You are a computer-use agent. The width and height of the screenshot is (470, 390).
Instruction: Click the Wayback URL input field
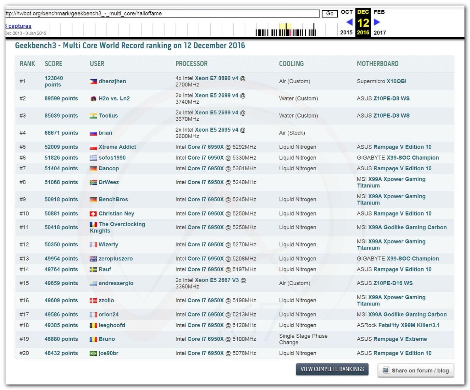162,14
